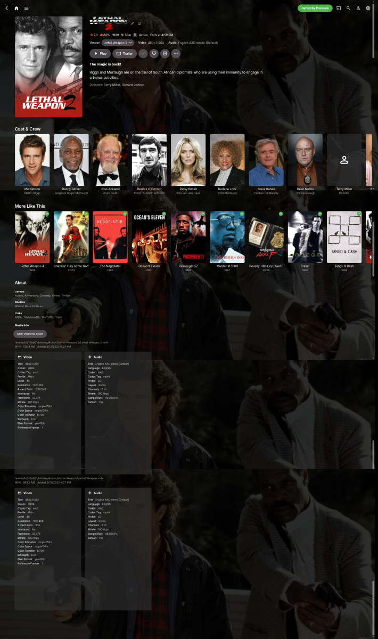The width and height of the screenshot is (378, 639).
Task: Click the edit images icon beside logo
Action: tap(139, 23)
